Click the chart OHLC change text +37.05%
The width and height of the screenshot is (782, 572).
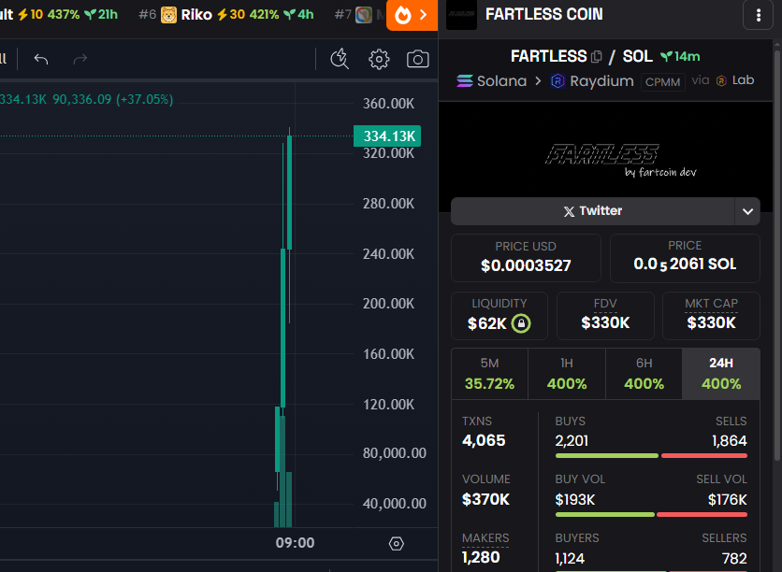(x=145, y=100)
